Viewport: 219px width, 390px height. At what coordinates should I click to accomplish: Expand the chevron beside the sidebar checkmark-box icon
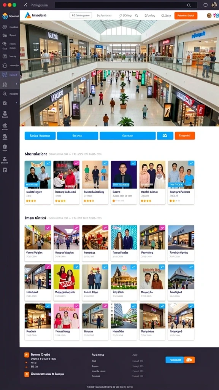(x=17, y=103)
